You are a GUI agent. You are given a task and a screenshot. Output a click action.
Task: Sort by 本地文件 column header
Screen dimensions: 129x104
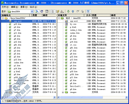pos(71,15)
